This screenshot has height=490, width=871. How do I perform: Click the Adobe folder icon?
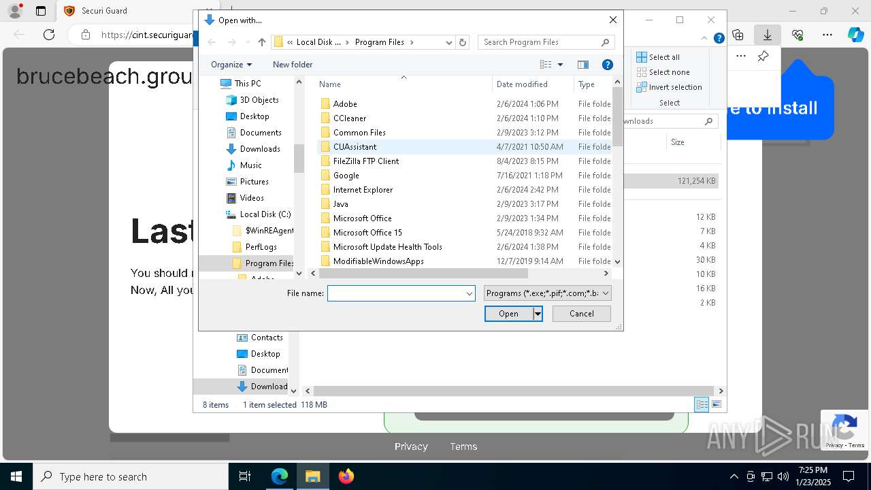tap(325, 104)
